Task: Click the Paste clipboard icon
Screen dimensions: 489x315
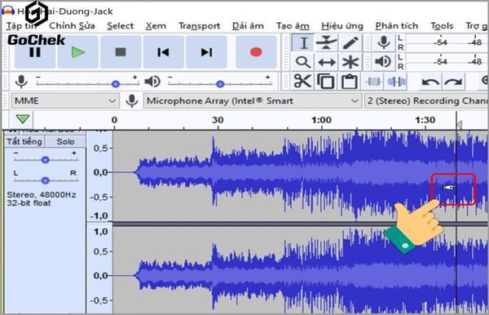Action: tap(350, 82)
